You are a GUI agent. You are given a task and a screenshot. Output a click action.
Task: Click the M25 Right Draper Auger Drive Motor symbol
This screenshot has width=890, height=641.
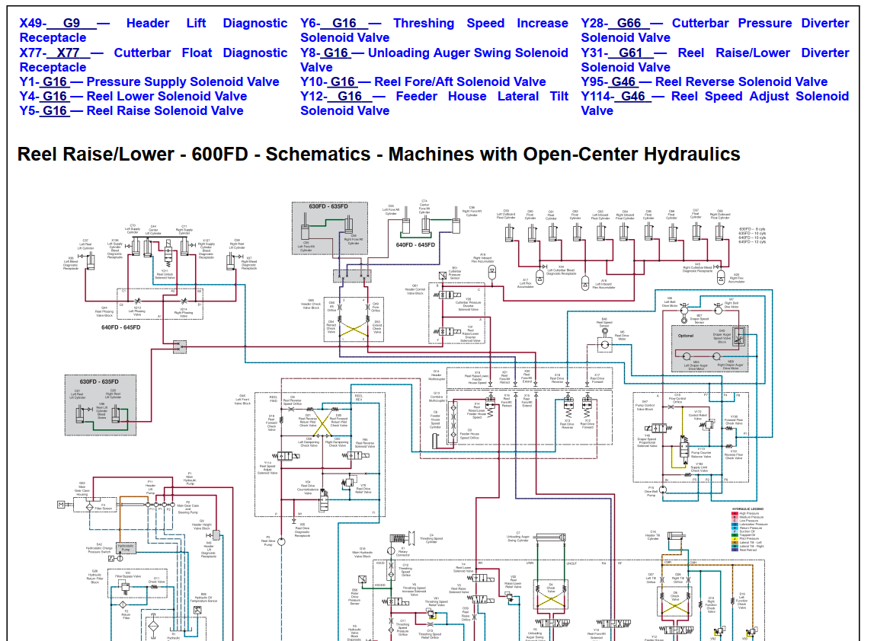716,357
